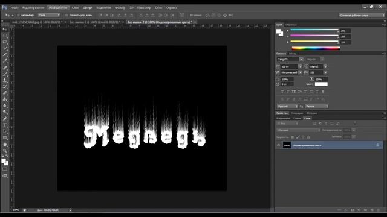Toggle lock position icon in Layers
Image resolution: width=387 pixels, height=217 pixels.
point(304,137)
